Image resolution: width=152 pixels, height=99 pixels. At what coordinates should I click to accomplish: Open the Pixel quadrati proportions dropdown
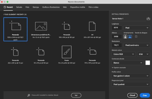pos(131,84)
